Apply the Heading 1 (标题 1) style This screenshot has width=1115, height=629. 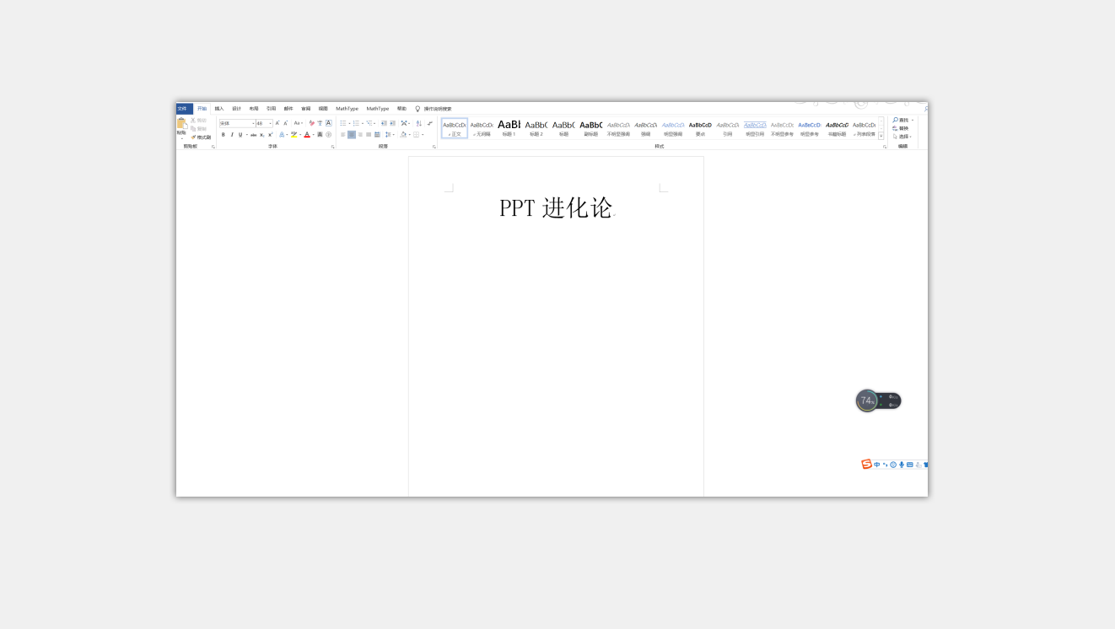509,128
